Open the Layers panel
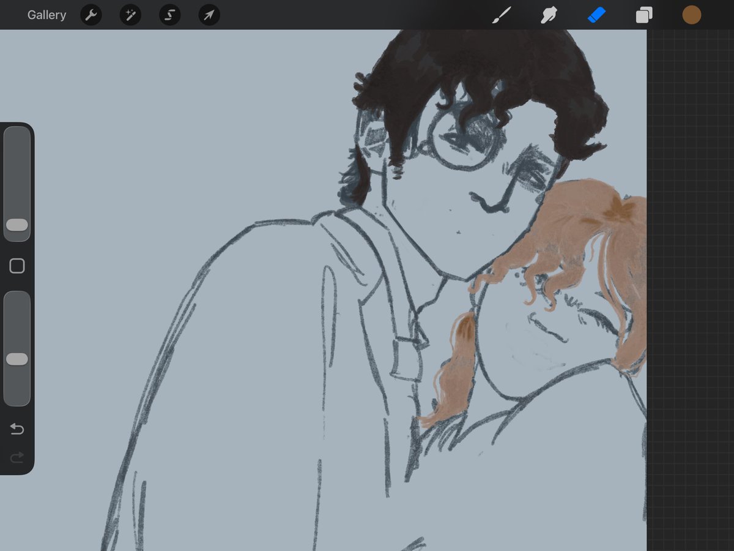This screenshot has height=551, width=734. tap(644, 15)
